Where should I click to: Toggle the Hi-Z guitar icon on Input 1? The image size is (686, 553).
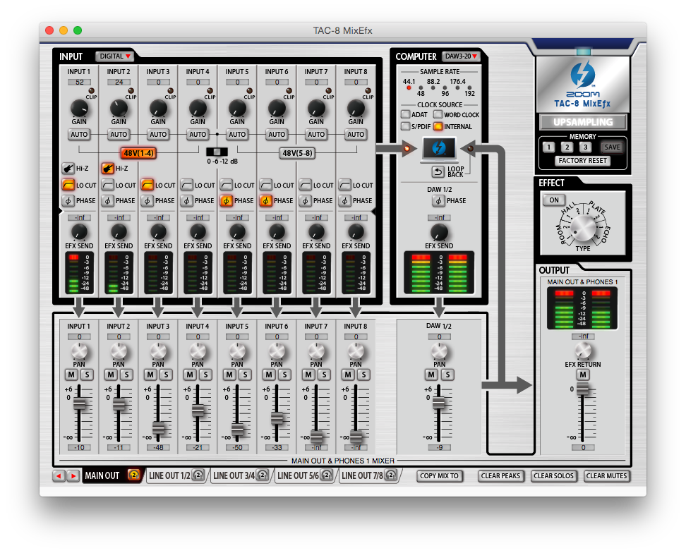coord(68,169)
